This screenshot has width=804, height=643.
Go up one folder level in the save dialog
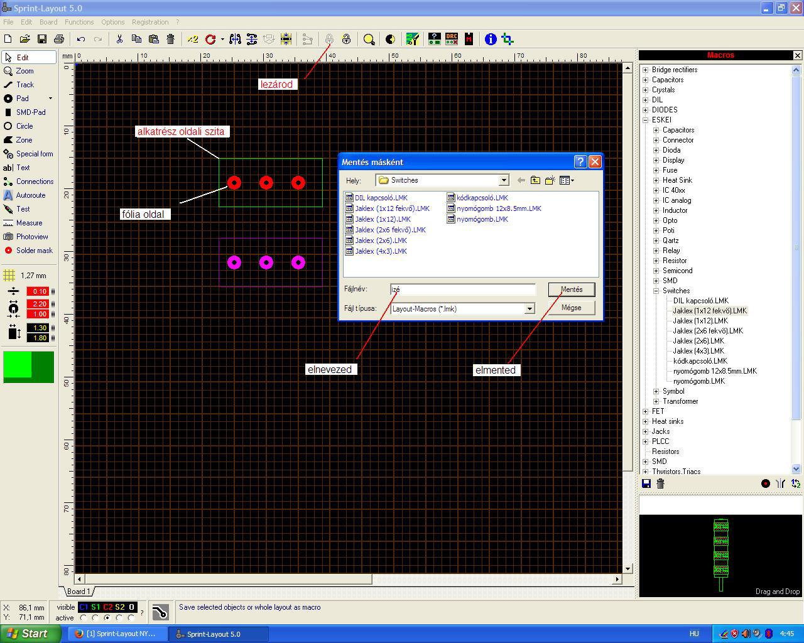(535, 180)
